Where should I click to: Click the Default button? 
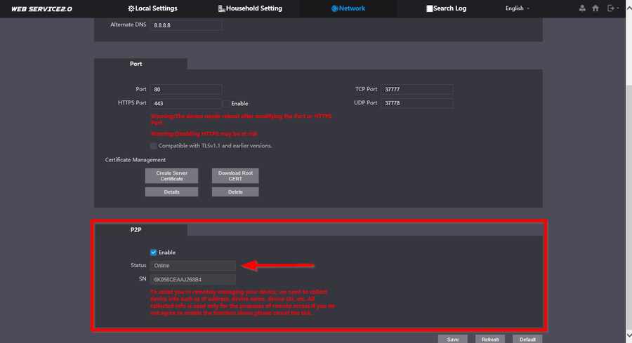tap(527, 339)
